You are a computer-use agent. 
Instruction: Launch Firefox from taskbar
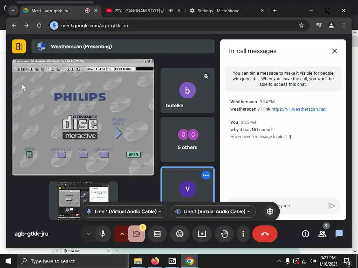click(155, 261)
